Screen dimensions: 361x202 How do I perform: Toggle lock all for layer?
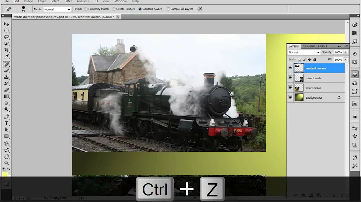point(315,59)
